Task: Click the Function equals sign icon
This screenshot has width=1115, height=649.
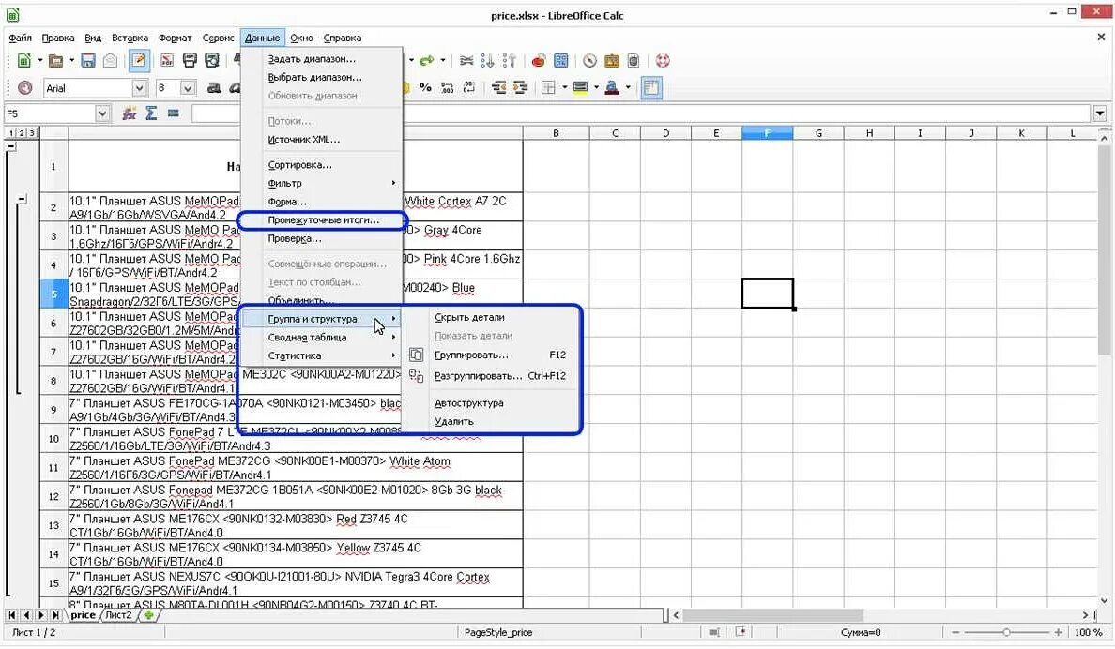Action: pos(173,113)
